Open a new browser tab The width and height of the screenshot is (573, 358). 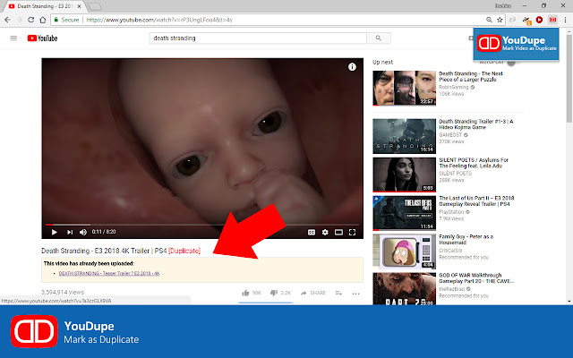[x=95, y=6]
